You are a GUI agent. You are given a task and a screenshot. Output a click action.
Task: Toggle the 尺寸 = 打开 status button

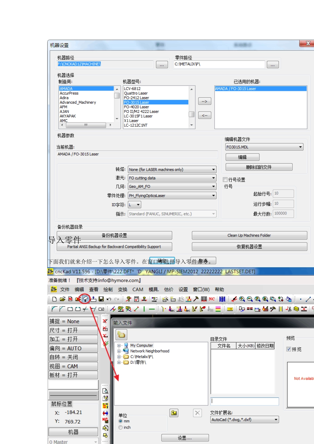(73, 330)
